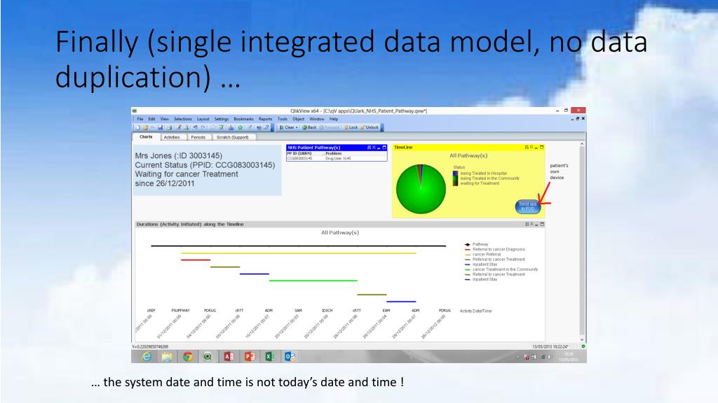Click scrollbar down arrow of the sheet

(582, 339)
